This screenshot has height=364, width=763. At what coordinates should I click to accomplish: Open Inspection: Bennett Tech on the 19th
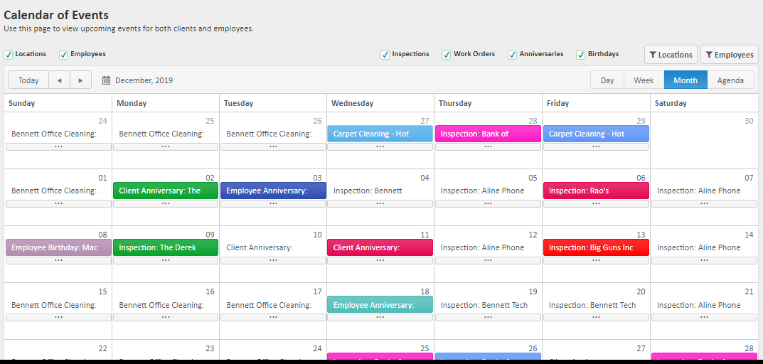click(488, 304)
